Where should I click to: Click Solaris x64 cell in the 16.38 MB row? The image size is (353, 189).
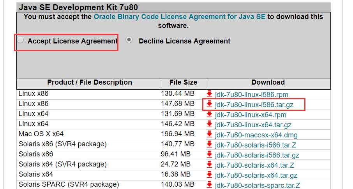[36, 174]
